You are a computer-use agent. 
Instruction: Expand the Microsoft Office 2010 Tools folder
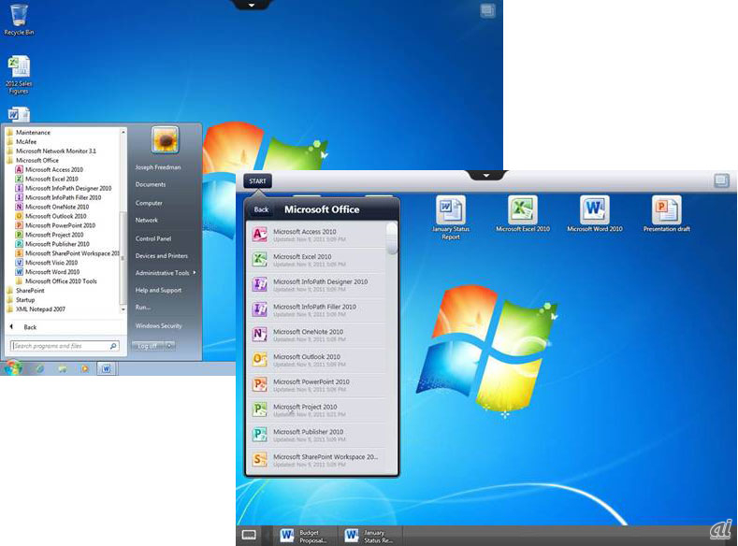(x=60, y=281)
